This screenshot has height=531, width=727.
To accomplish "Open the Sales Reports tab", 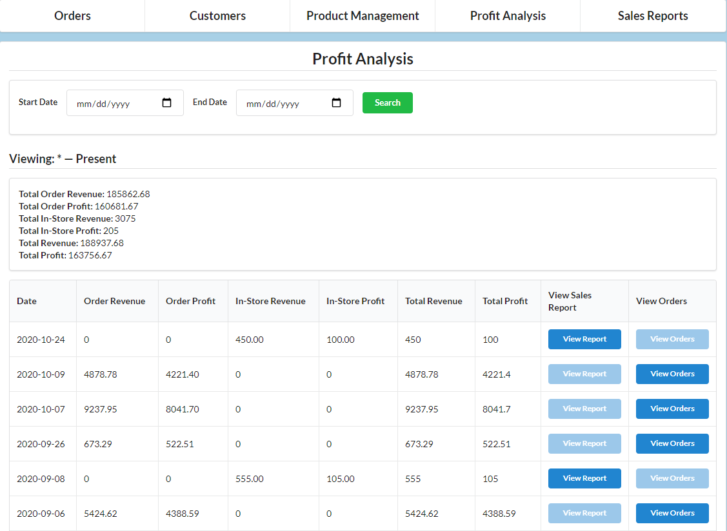I will pos(652,15).
